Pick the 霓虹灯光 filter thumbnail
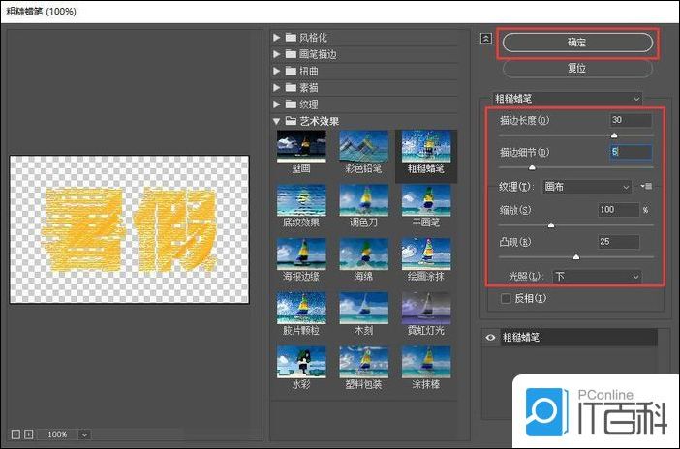Image resolution: width=680 pixels, height=449 pixels. pos(425,309)
